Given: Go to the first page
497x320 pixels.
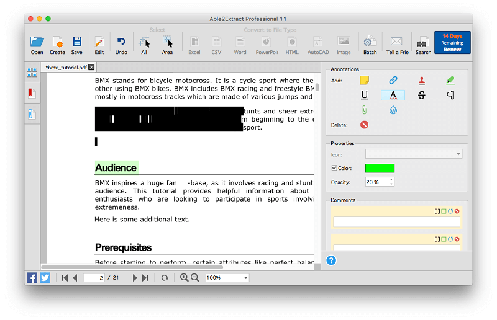Looking at the screenshot, I should [65, 278].
